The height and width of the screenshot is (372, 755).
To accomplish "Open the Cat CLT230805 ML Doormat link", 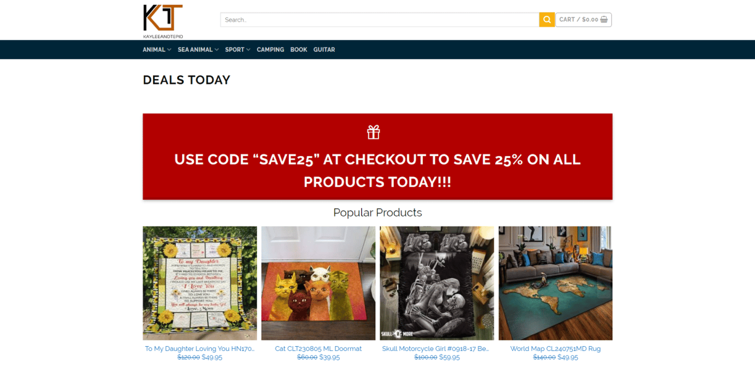I will [318, 348].
